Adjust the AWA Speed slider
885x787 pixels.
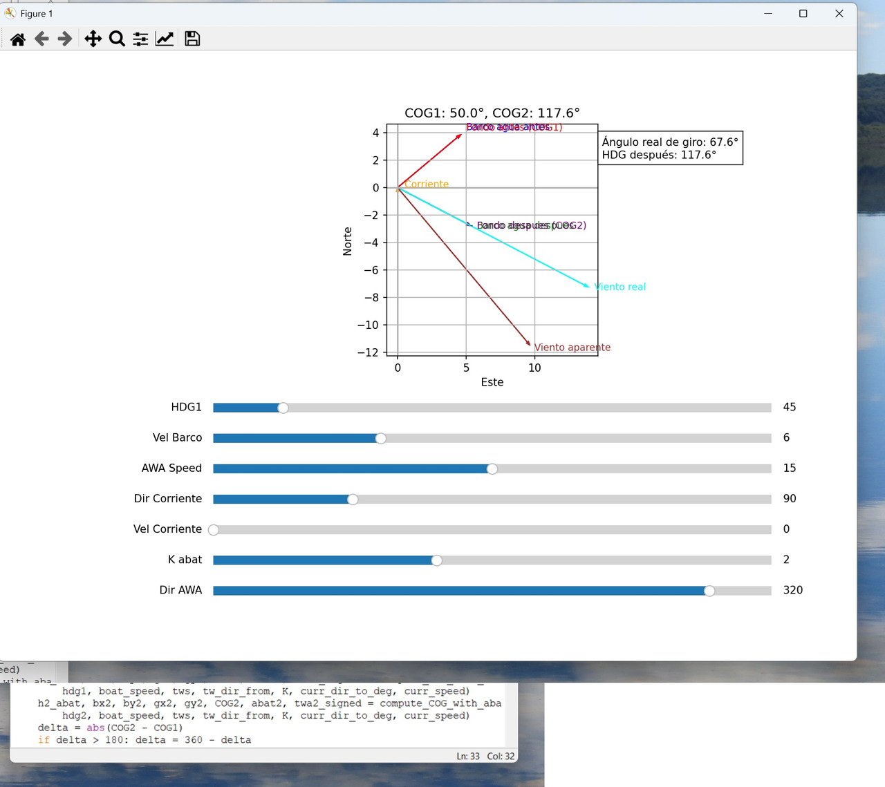click(492, 468)
